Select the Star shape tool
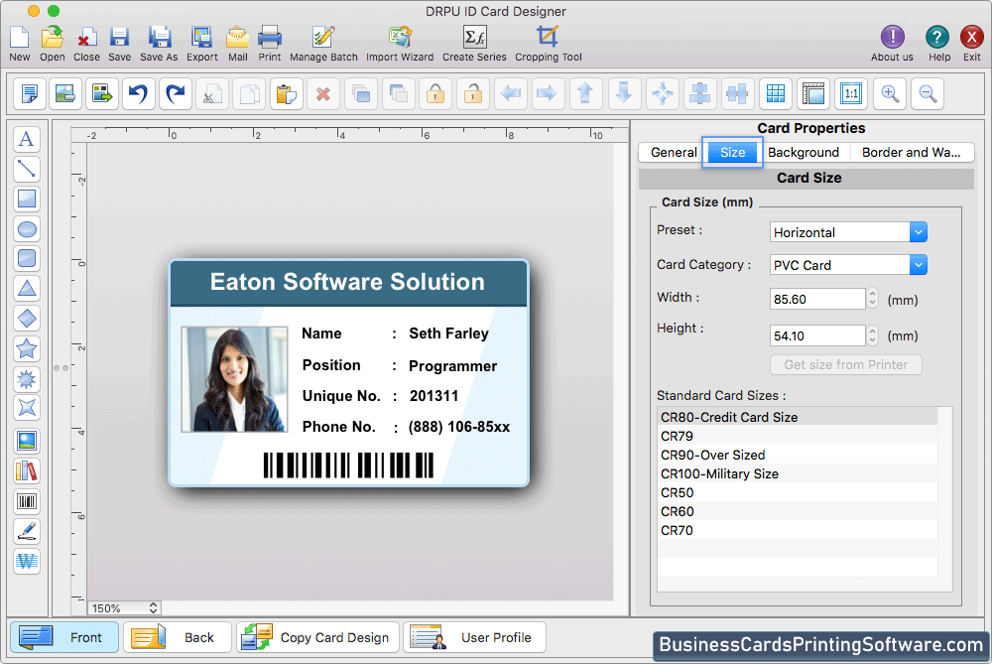This screenshot has height=664, width=992. click(27, 348)
